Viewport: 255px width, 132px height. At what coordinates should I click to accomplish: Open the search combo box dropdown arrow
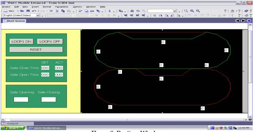(175, 11)
